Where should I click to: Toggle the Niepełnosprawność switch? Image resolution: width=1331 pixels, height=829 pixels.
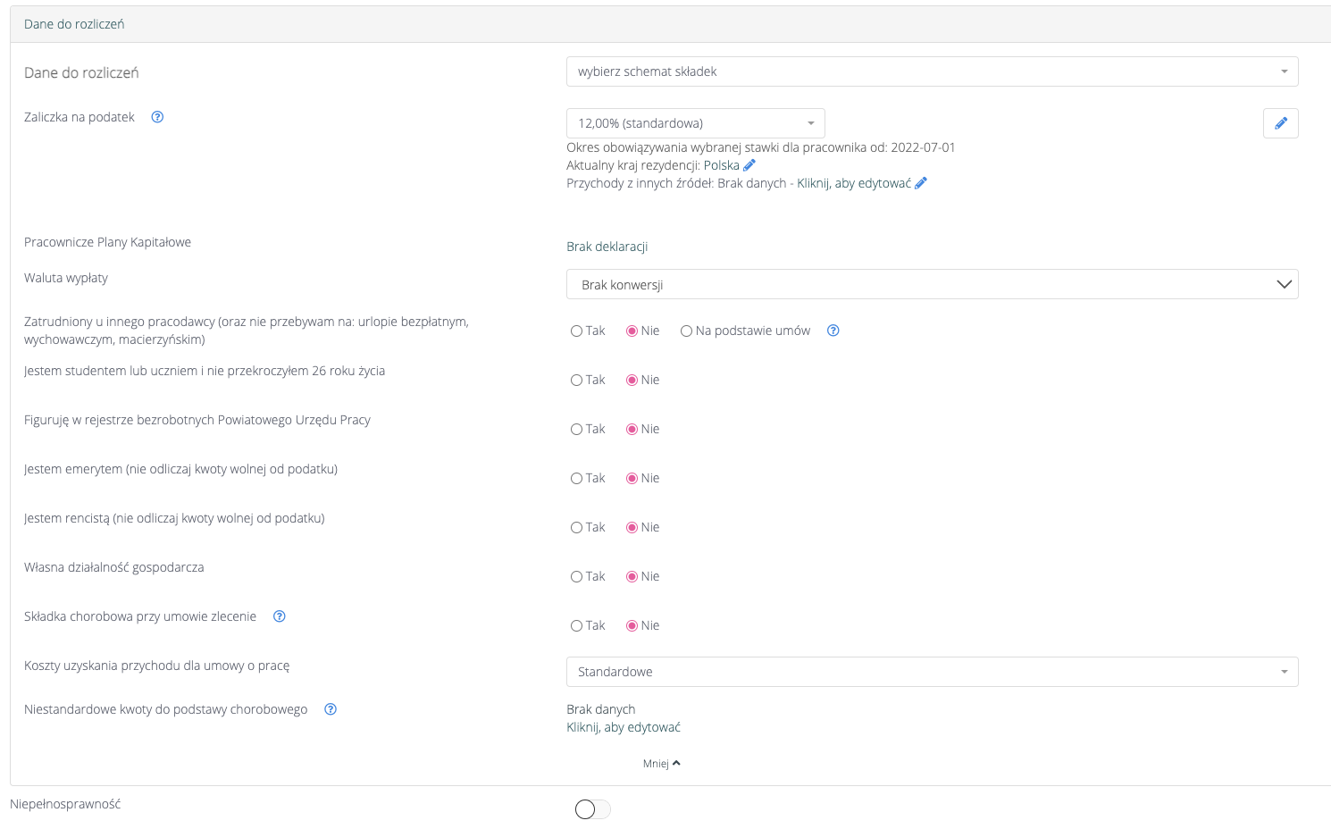pyautogui.click(x=592, y=809)
